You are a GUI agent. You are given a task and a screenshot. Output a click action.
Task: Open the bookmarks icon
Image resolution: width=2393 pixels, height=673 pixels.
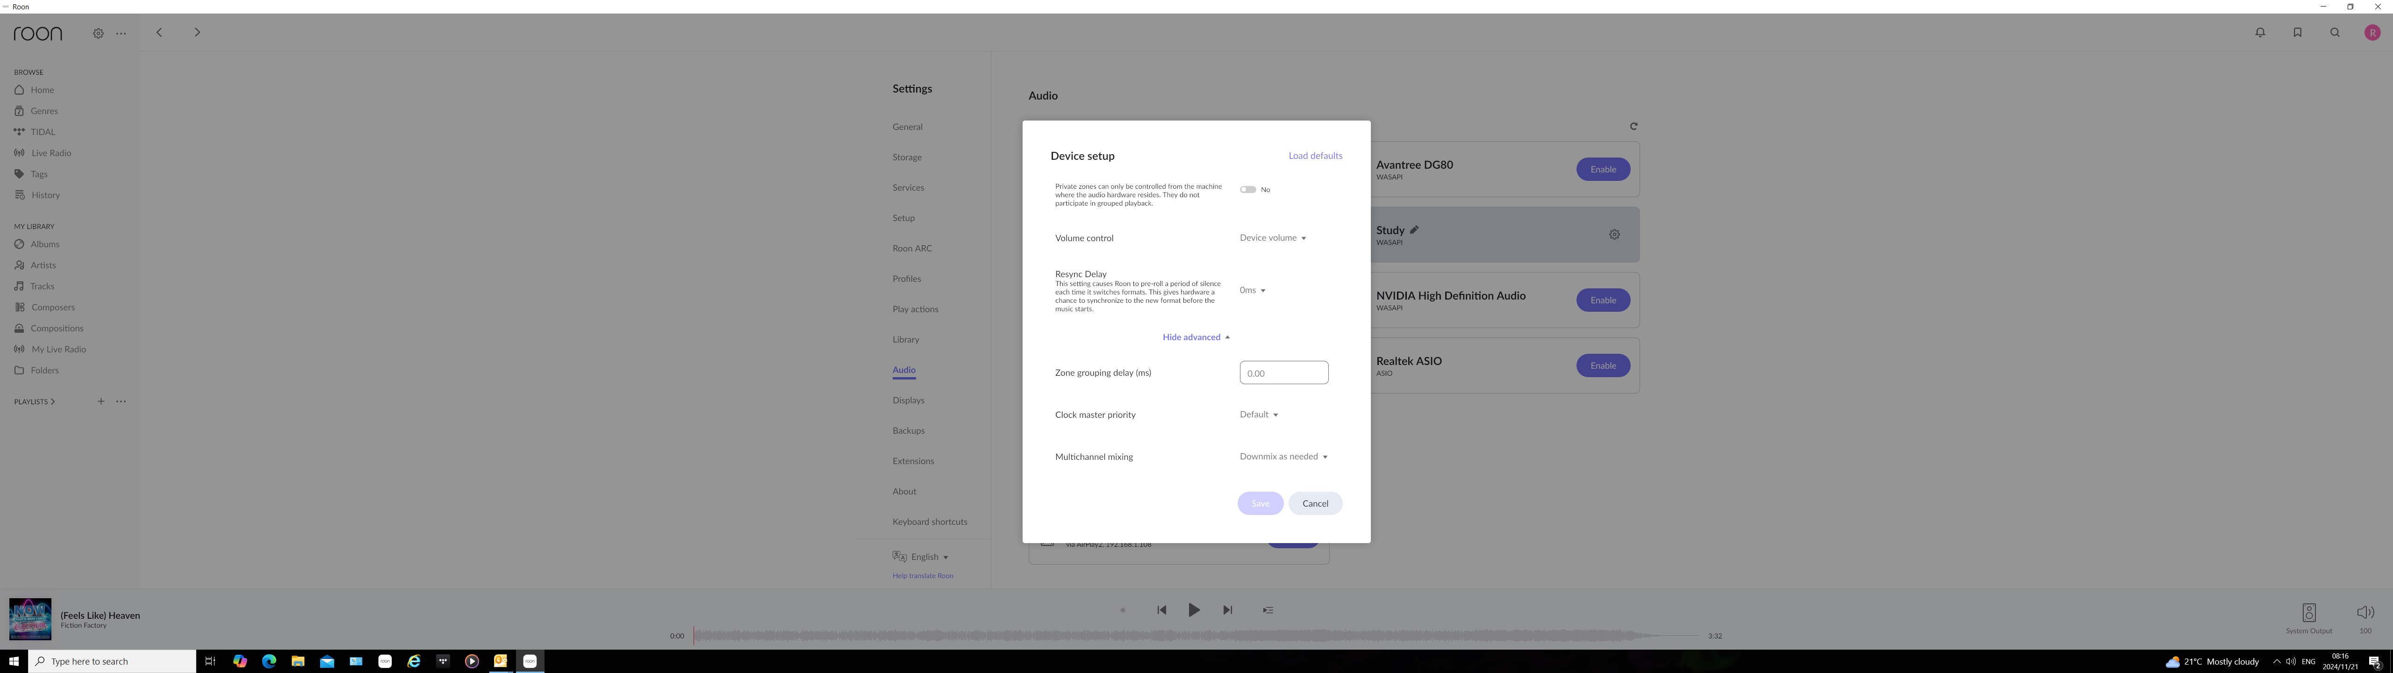pyautogui.click(x=2297, y=33)
